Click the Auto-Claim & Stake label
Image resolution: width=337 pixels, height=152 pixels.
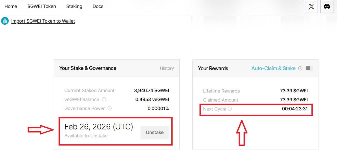coord(273,68)
